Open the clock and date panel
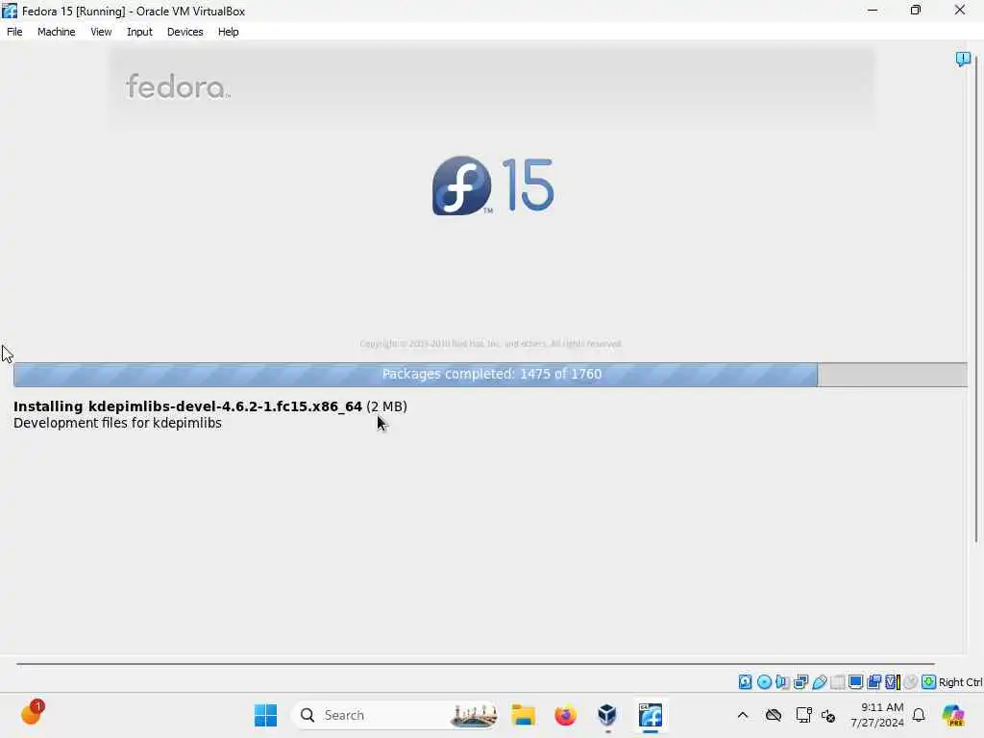Screen dimensions: 984x738 876,715
